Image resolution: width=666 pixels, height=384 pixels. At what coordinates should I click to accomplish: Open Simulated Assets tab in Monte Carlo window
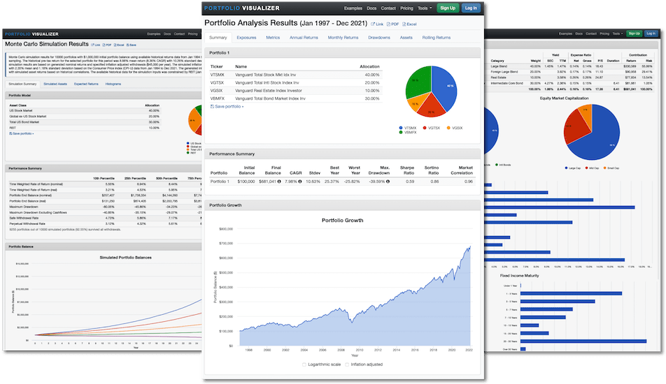pos(55,84)
